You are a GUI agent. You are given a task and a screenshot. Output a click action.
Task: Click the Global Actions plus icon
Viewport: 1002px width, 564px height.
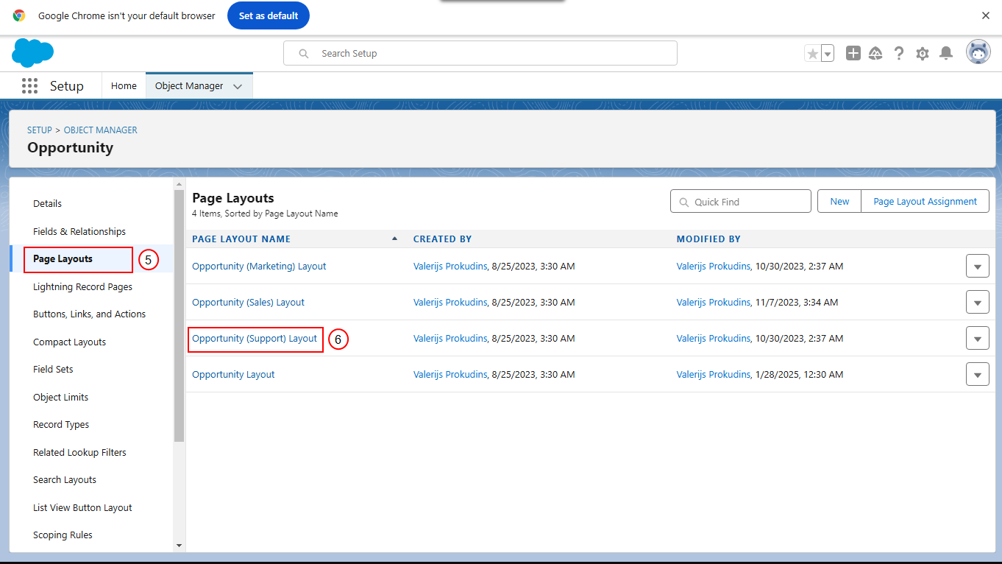coord(853,53)
